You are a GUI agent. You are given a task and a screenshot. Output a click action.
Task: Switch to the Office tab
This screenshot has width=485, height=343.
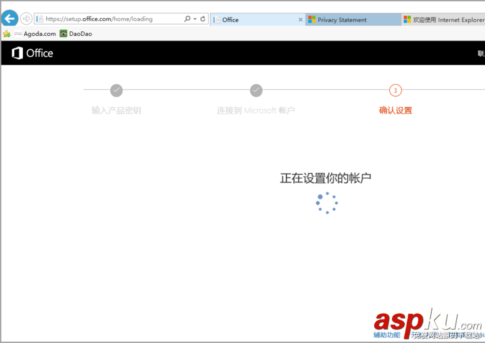(x=257, y=20)
